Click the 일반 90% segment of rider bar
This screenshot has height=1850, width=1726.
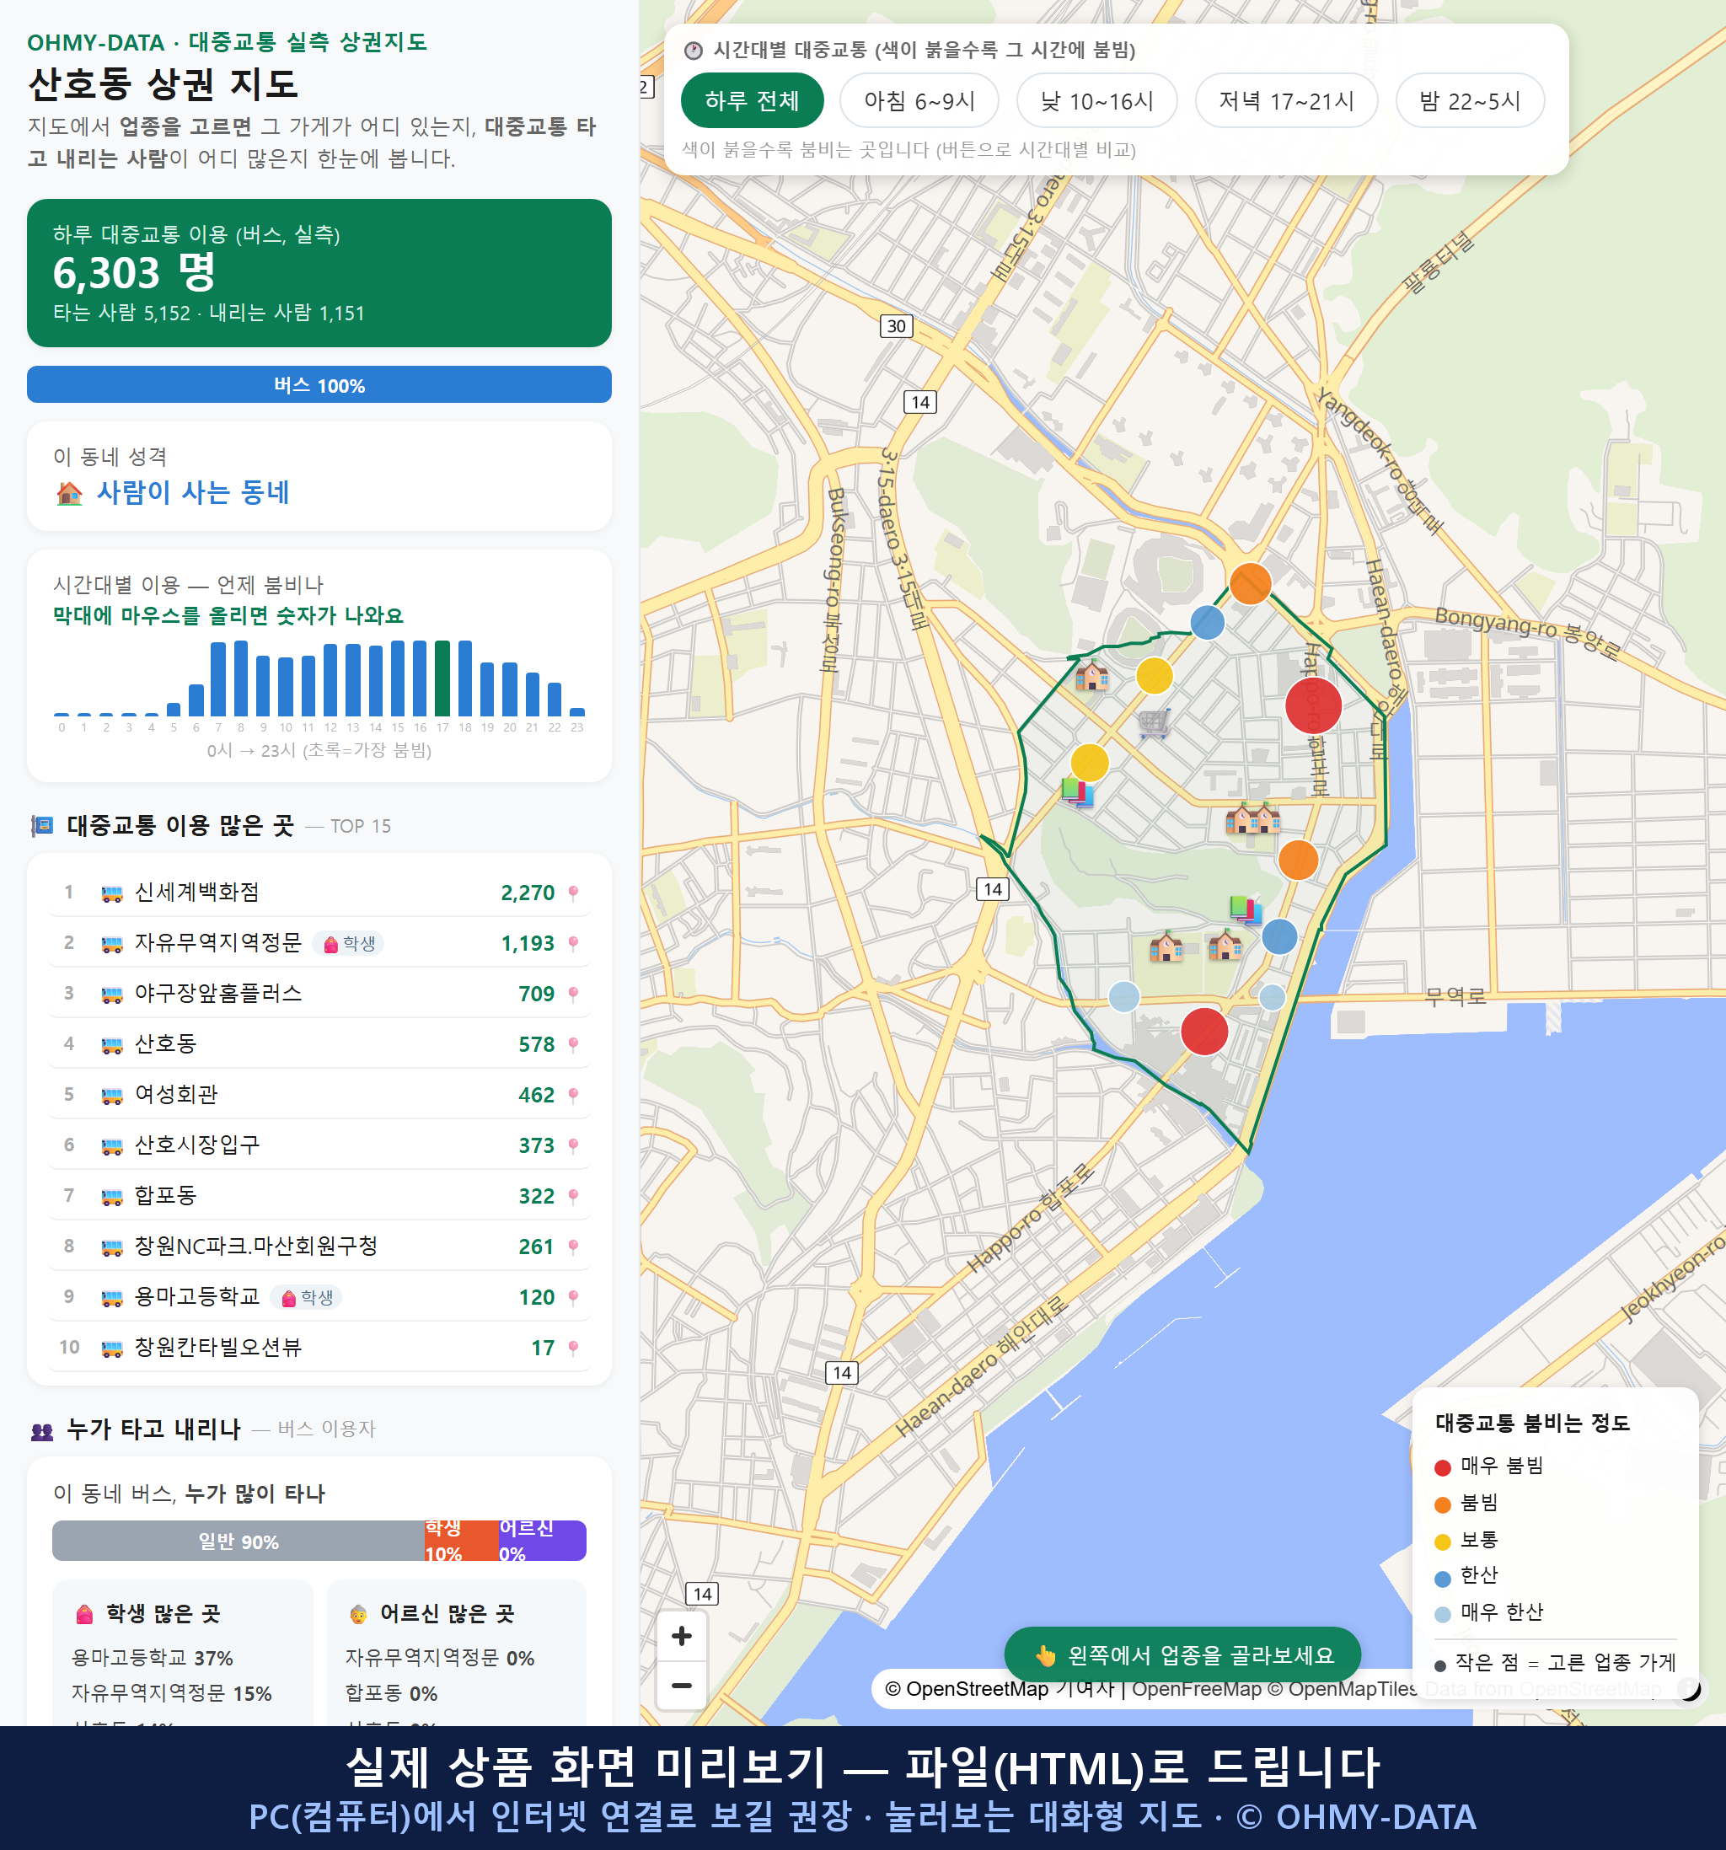click(239, 1541)
